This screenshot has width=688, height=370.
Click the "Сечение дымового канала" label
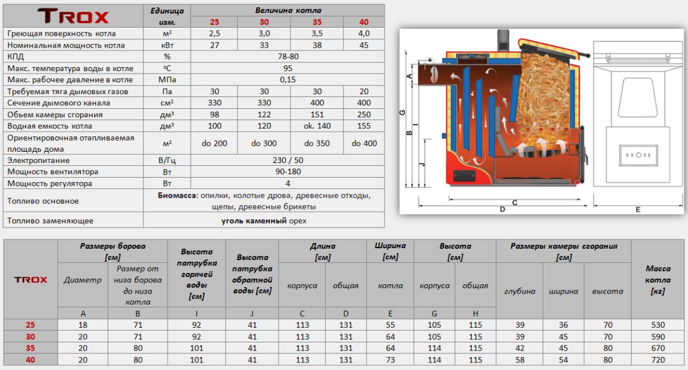coord(58,103)
